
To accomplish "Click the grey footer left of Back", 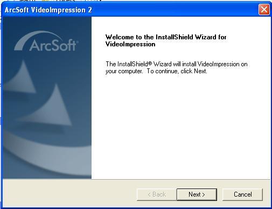I will [x=69, y=194].
